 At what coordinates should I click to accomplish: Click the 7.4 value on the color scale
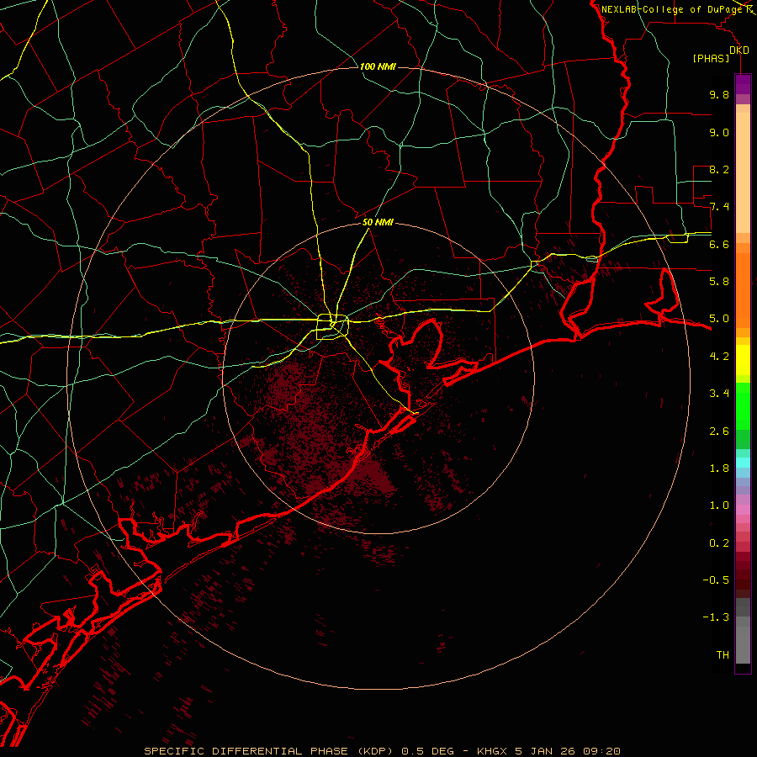(719, 207)
